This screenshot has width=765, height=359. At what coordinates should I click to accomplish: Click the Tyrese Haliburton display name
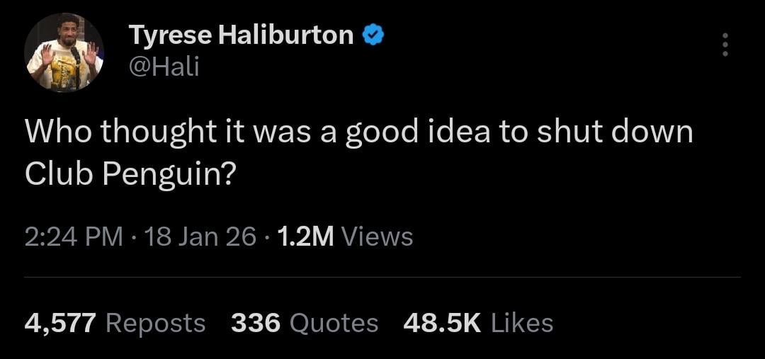[x=241, y=35]
